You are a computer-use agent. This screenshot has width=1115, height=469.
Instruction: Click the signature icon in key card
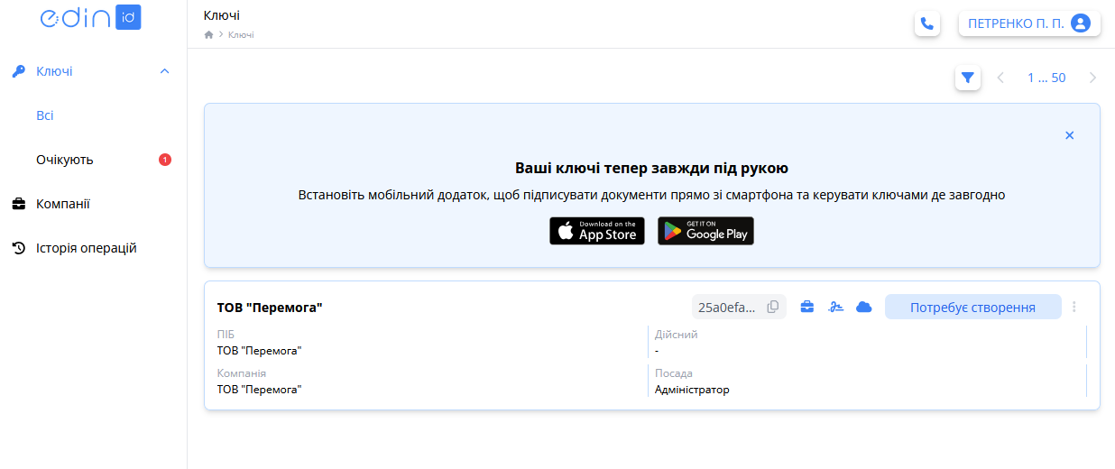point(836,307)
